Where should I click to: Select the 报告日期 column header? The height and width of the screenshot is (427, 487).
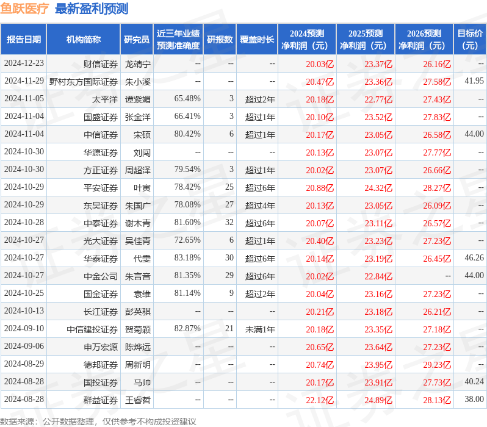(24, 40)
